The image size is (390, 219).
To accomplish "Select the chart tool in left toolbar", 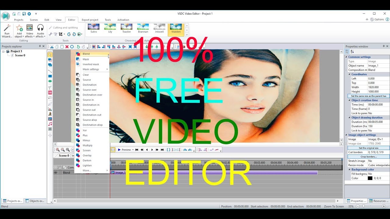I will (x=50, y=109).
